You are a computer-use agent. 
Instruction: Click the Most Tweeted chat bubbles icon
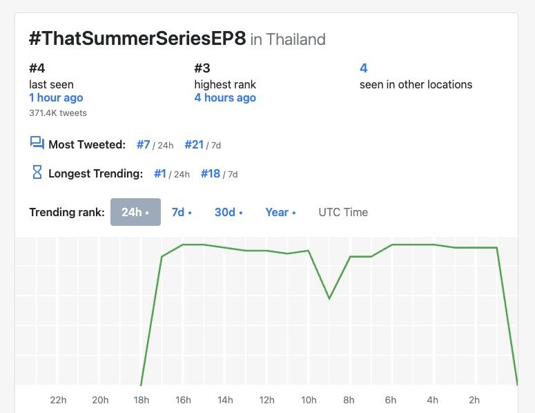click(37, 143)
